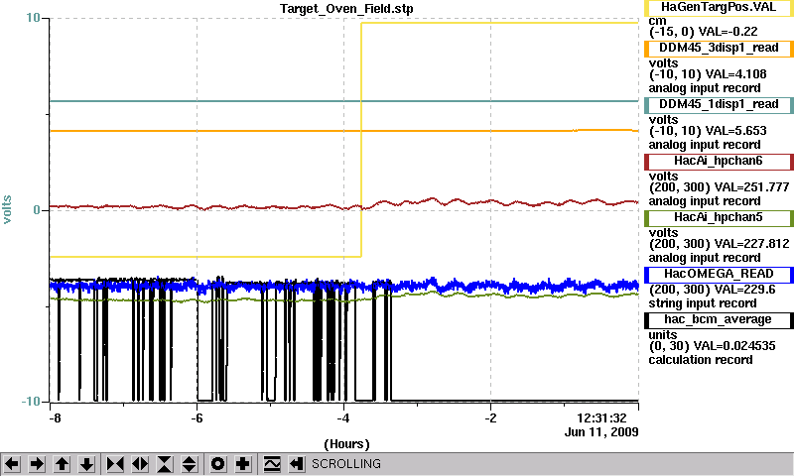
Task: Click the -2 tick on time axis
Action: tap(490, 418)
